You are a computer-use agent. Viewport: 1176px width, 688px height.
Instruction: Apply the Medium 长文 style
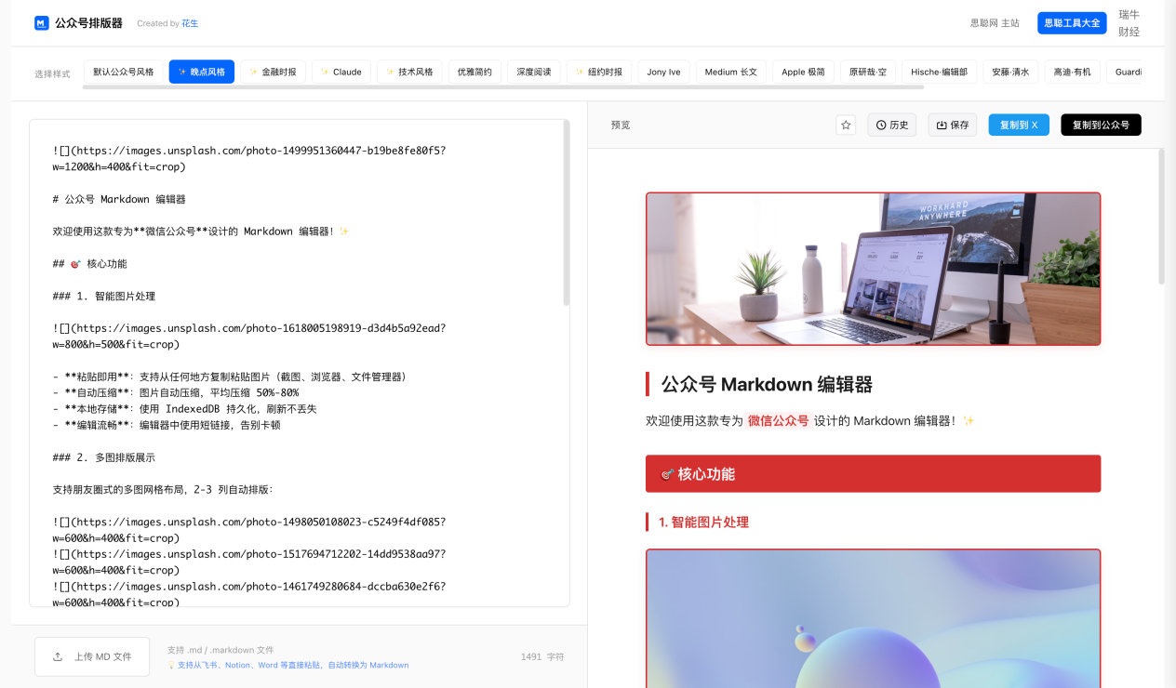(731, 72)
